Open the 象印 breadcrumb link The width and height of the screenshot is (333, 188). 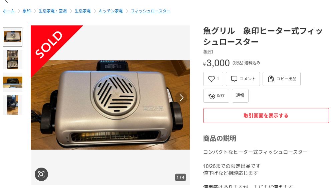(27, 11)
